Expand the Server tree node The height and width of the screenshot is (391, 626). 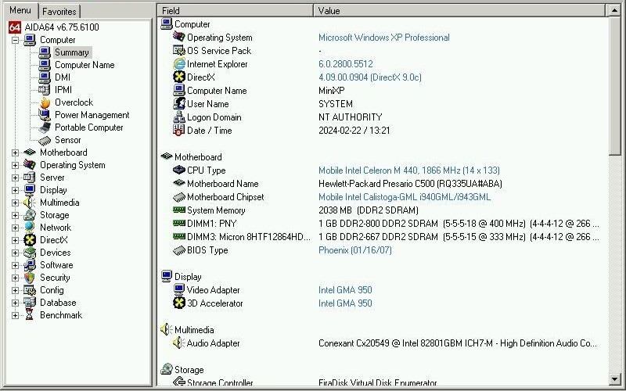15,178
